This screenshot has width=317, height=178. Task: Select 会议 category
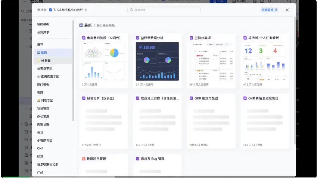click(x=40, y=132)
